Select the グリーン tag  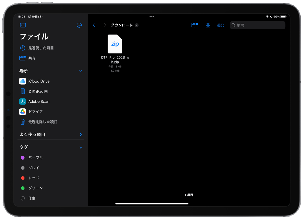[x=51, y=188]
